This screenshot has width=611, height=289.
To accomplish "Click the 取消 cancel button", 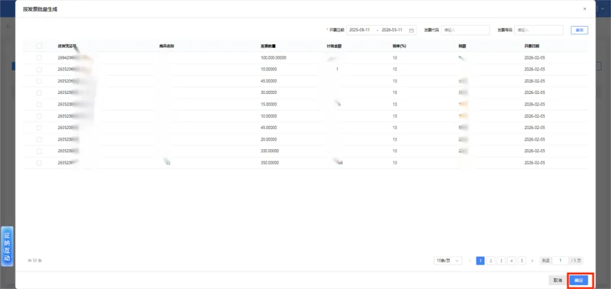I will point(558,281).
